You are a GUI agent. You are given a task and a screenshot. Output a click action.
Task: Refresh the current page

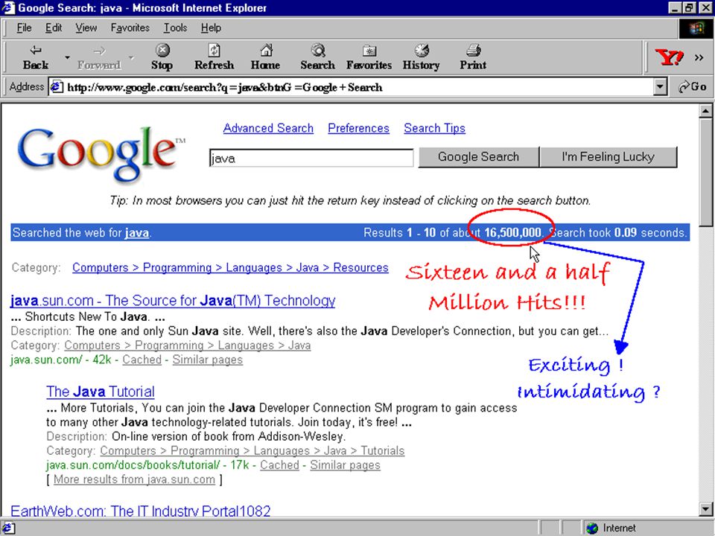click(214, 57)
